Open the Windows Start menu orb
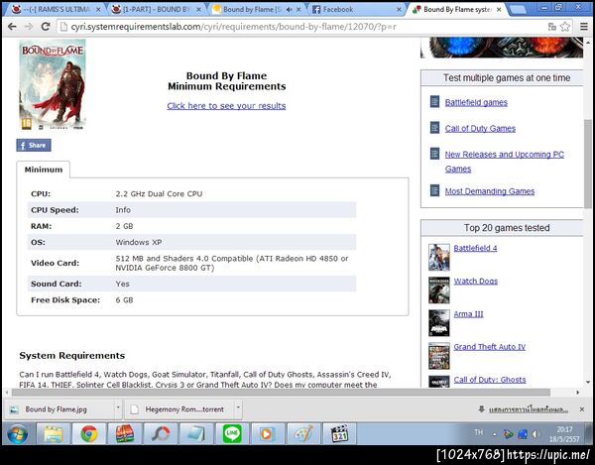 tap(18, 433)
